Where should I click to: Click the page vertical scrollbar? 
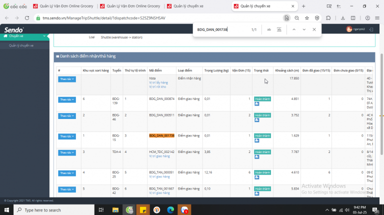[x=381, y=104]
